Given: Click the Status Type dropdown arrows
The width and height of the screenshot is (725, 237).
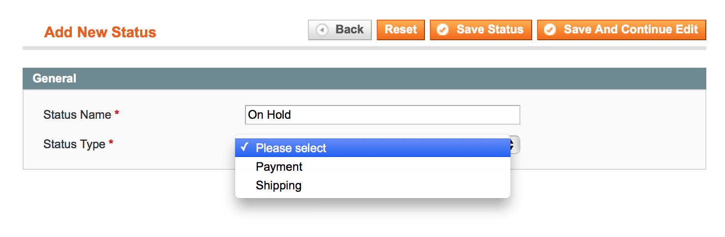Looking at the screenshot, I should (514, 145).
